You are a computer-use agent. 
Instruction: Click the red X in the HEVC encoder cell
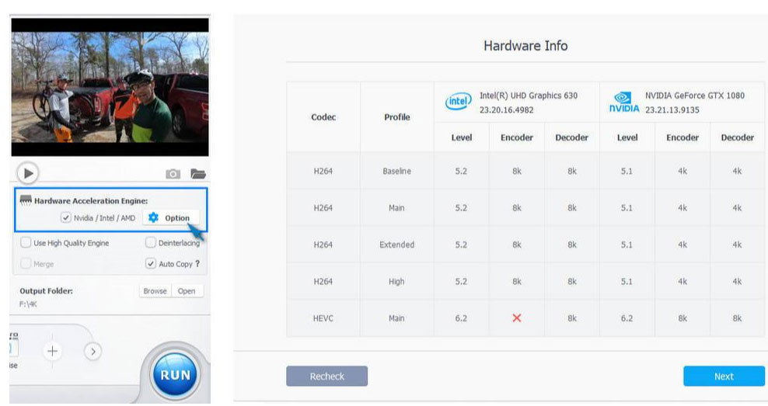[517, 318]
